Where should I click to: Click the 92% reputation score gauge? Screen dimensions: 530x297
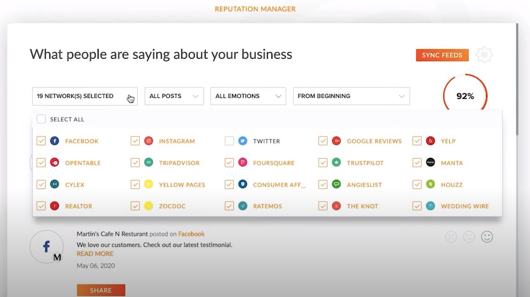(x=465, y=96)
